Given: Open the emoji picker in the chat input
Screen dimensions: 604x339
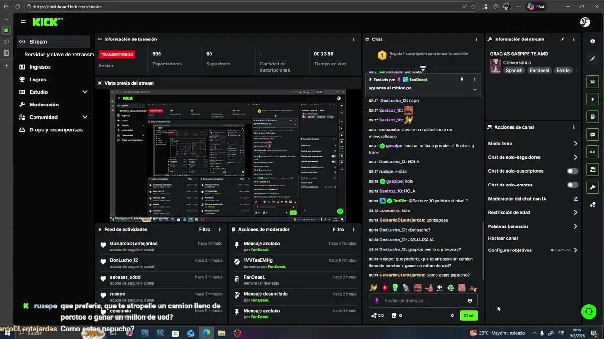Looking at the screenshot, I should coord(470,301).
